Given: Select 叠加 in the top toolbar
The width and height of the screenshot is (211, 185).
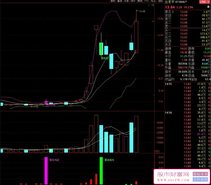Looking at the screenshot, I should coord(120,1).
